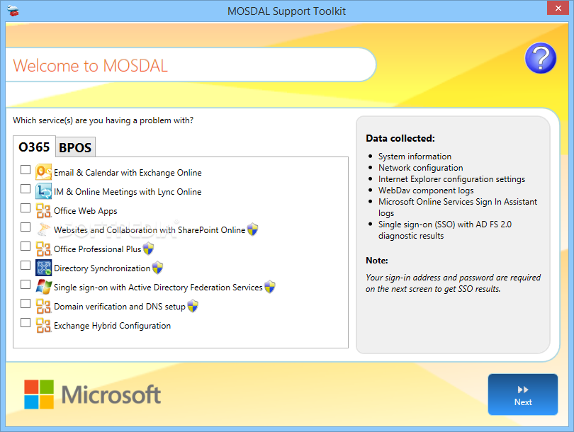Click the 'Single sign-on with Active Directory Federation Services' label
This screenshot has width=574, height=432.
coord(158,288)
